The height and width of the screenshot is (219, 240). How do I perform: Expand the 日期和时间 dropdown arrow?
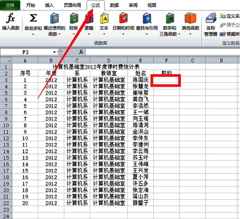point(123,34)
